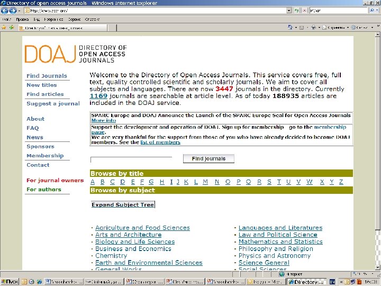Open the Membership sidebar link
Screen dimensions: 381x286
45,156
